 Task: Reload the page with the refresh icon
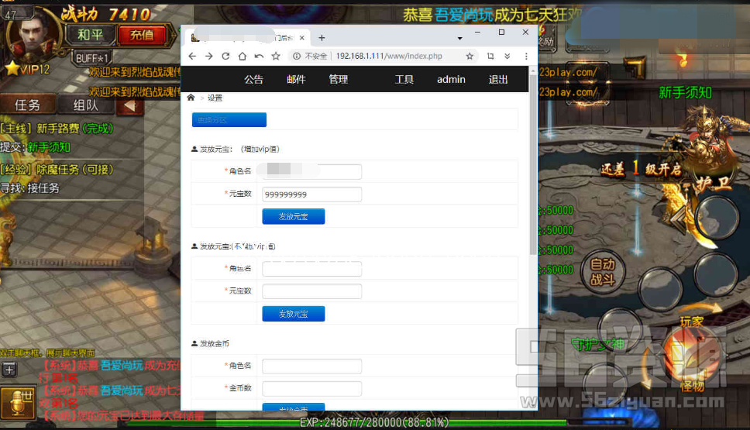pyautogui.click(x=225, y=57)
